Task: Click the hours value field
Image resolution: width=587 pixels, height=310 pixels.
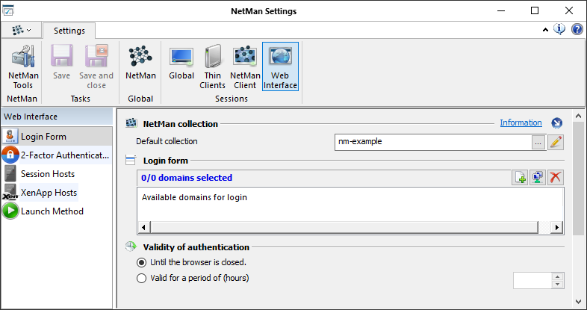Action: 532,281
